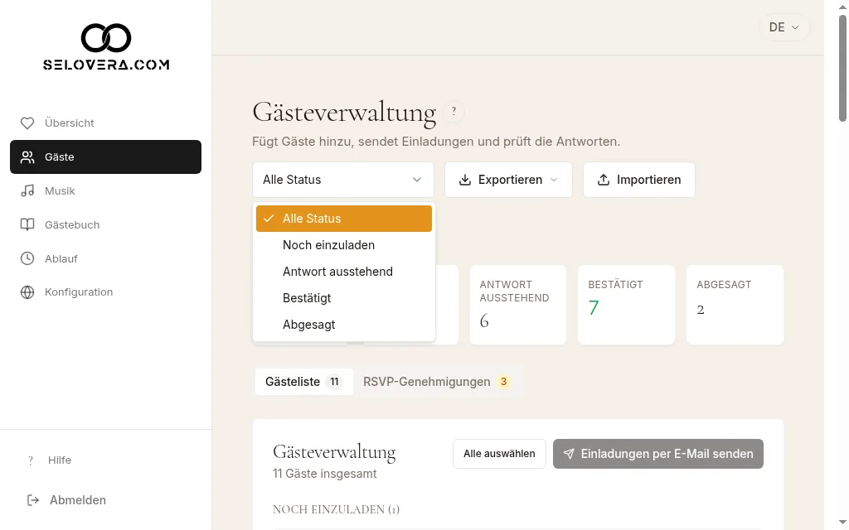Click the '11 Gäste insgesamt' text
The height and width of the screenshot is (530, 849).
point(324,474)
